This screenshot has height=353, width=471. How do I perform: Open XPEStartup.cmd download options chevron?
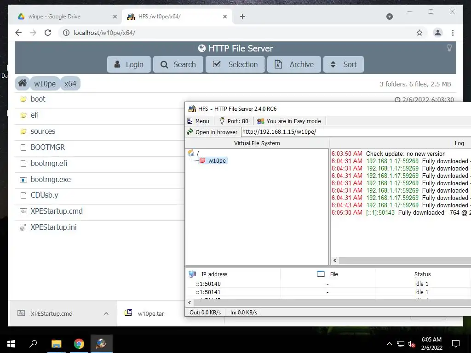pyautogui.click(x=106, y=313)
